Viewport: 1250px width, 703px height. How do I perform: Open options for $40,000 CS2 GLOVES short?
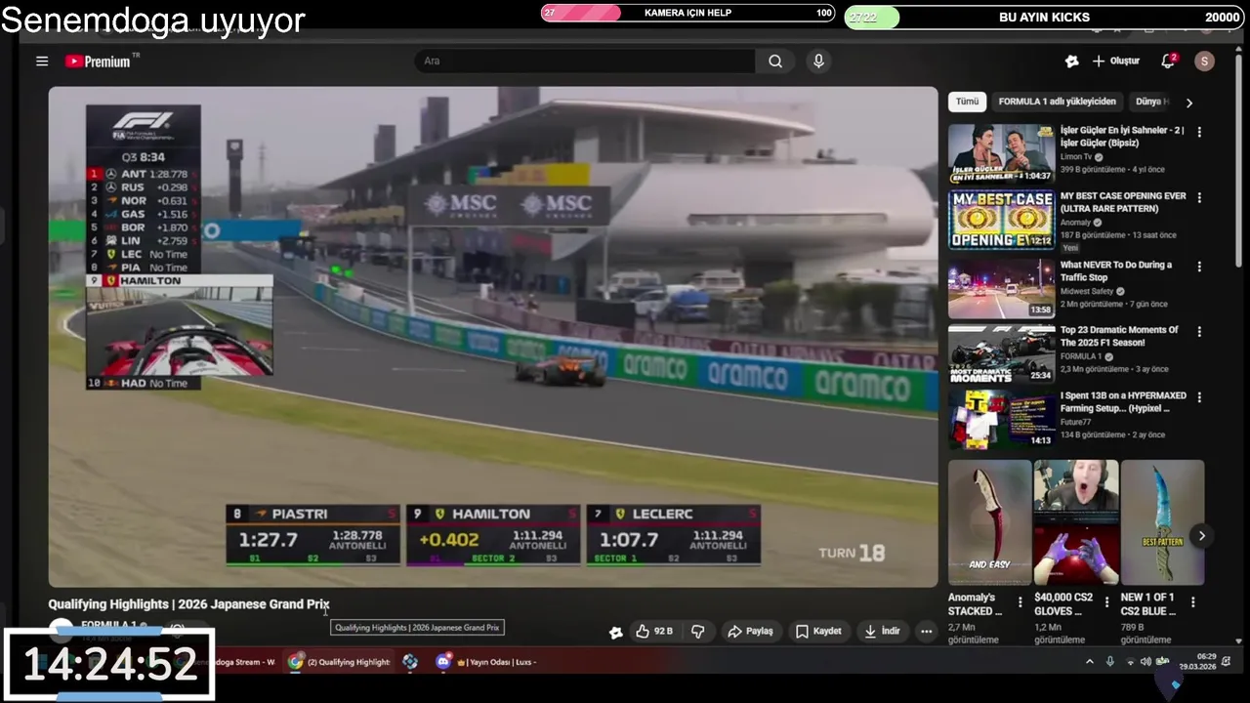click(x=1106, y=602)
